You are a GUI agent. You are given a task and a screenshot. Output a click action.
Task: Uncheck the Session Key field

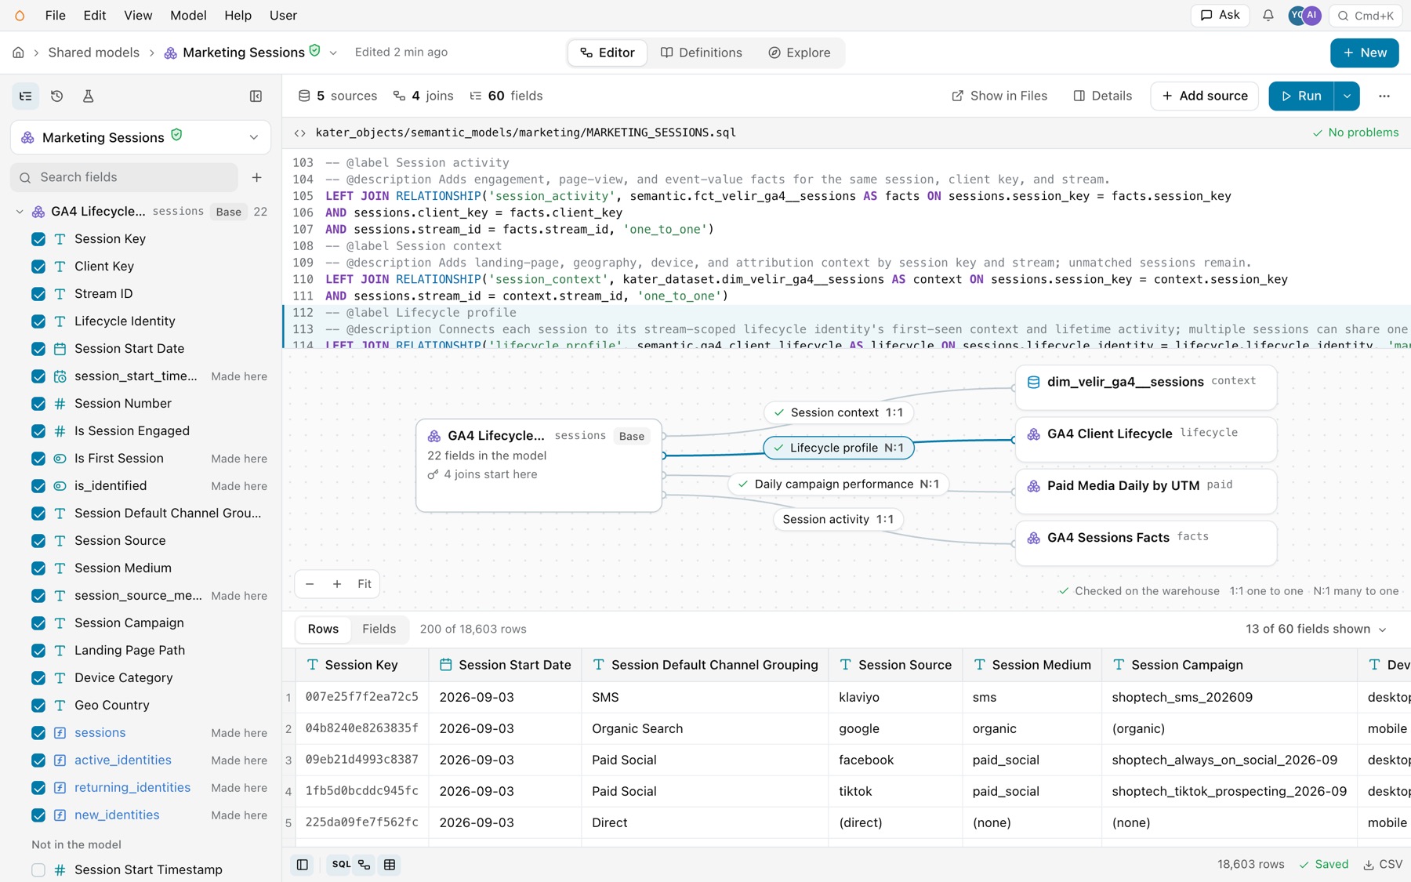(38, 239)
